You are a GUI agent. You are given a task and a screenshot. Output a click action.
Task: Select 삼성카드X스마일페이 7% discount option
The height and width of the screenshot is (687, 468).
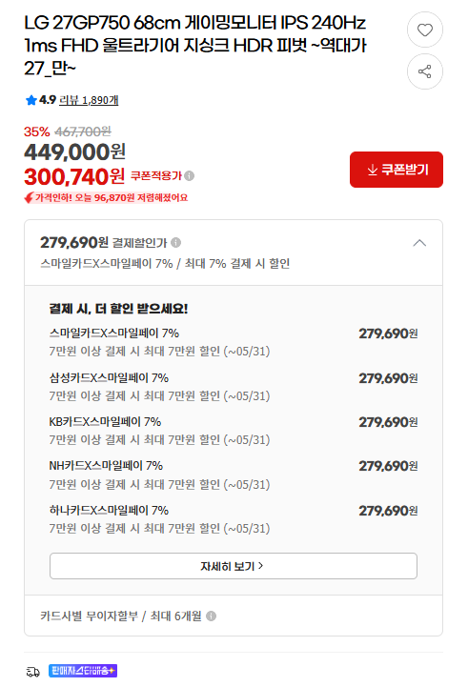(x=234, y=387)
